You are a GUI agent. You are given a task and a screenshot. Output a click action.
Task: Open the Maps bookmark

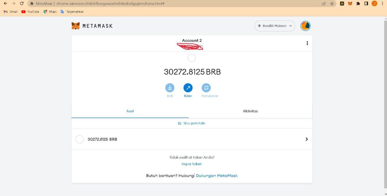[50, 12]
